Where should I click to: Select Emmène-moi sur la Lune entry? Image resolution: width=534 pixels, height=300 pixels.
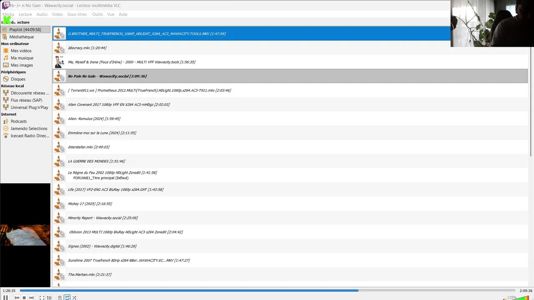[290, 133]
